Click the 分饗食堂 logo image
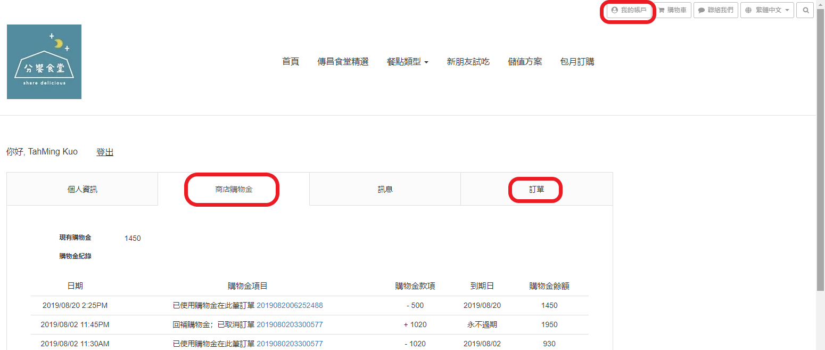This screenshot has height=350, width=825. tap(44, 62)
